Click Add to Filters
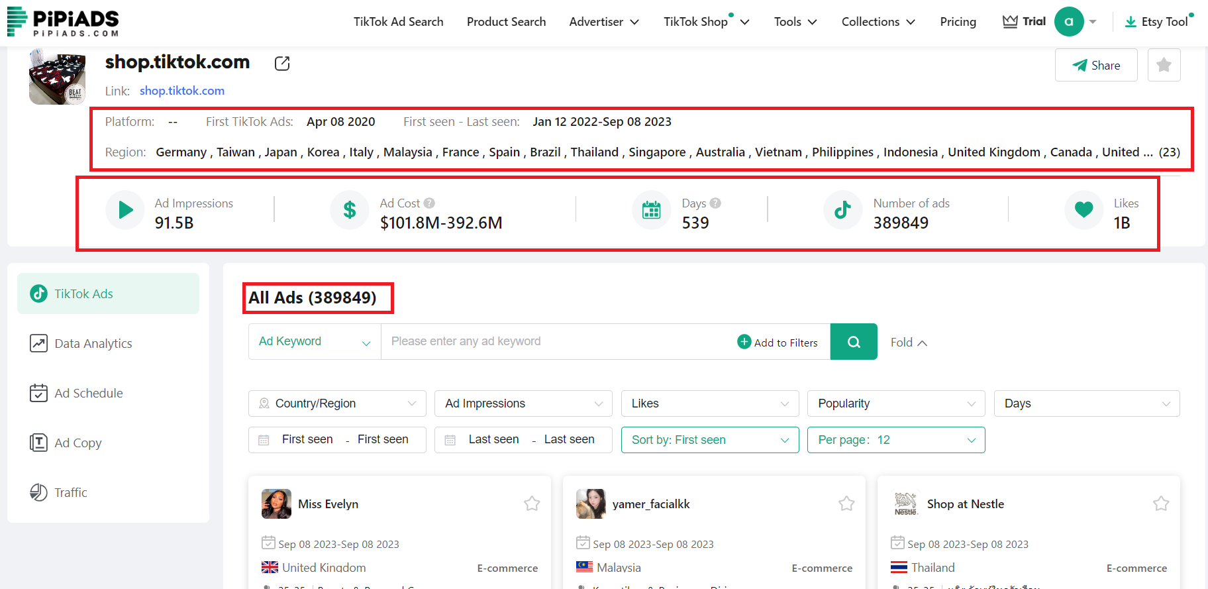The height and width of the screenshot is (589, 1208). click(x=778, y=343)
